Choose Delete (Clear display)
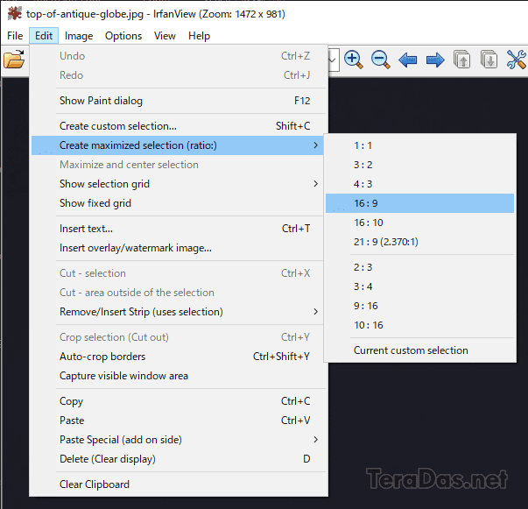Image resolution: width=528 pixels, height=509 pixels. click(x=178, y=459)
